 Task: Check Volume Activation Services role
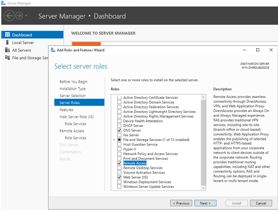tap(119, 173)
